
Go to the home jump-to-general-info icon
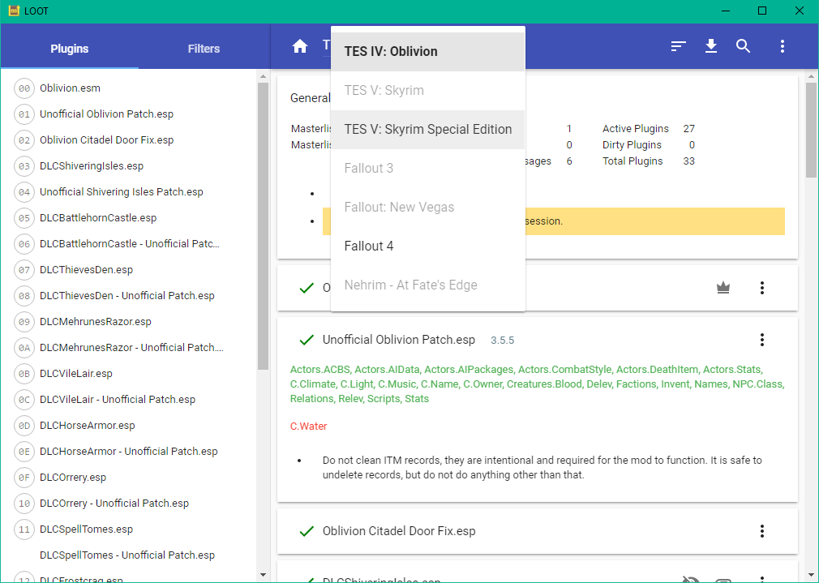click(x=300, y=46)
